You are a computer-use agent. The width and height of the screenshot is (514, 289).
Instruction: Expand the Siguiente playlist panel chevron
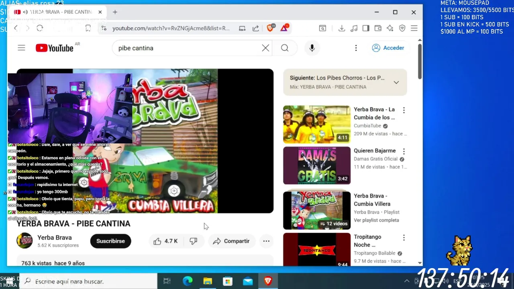point(396,82)
